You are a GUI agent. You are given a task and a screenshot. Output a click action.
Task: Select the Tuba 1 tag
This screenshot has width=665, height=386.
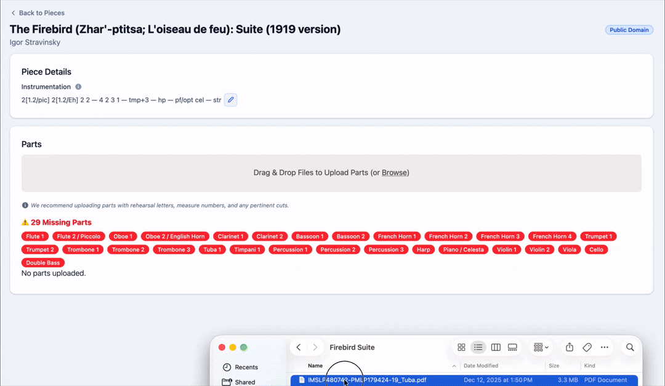(212, 249)
